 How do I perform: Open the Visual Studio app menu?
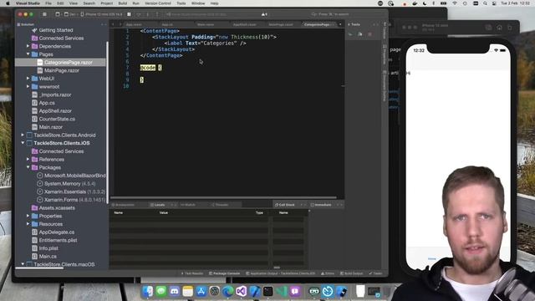(x=28, y=3)
